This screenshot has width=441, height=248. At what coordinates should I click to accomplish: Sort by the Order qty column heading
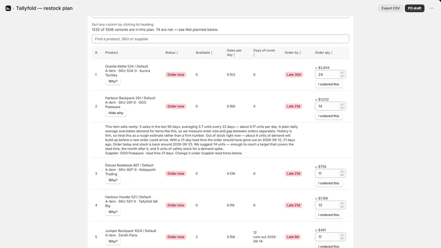[x=324, y=52]
